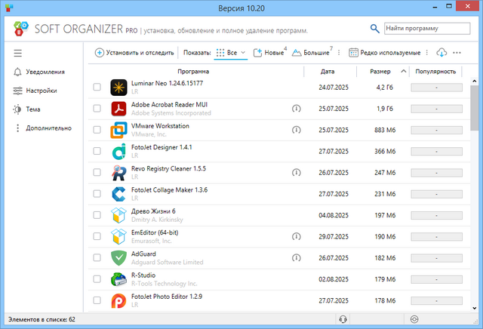Click the Установить и отследить button
This screenshot has height=329, width=483.
coord(135,53)
